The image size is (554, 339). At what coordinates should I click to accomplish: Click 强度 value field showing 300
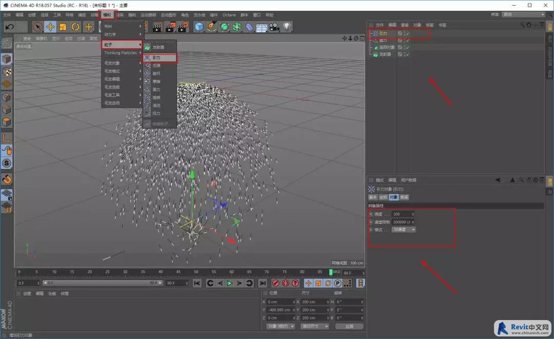click(x=403, y=214)
